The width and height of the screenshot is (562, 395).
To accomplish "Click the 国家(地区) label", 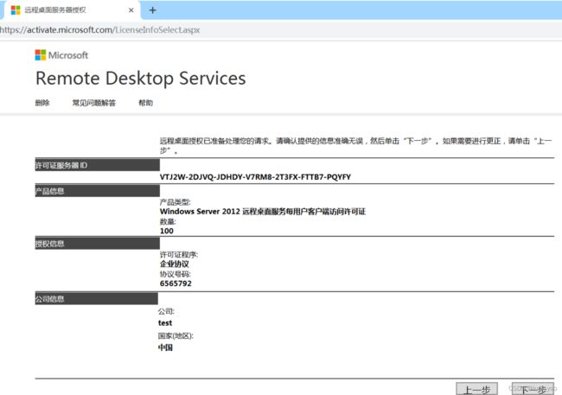I will 176,336.
